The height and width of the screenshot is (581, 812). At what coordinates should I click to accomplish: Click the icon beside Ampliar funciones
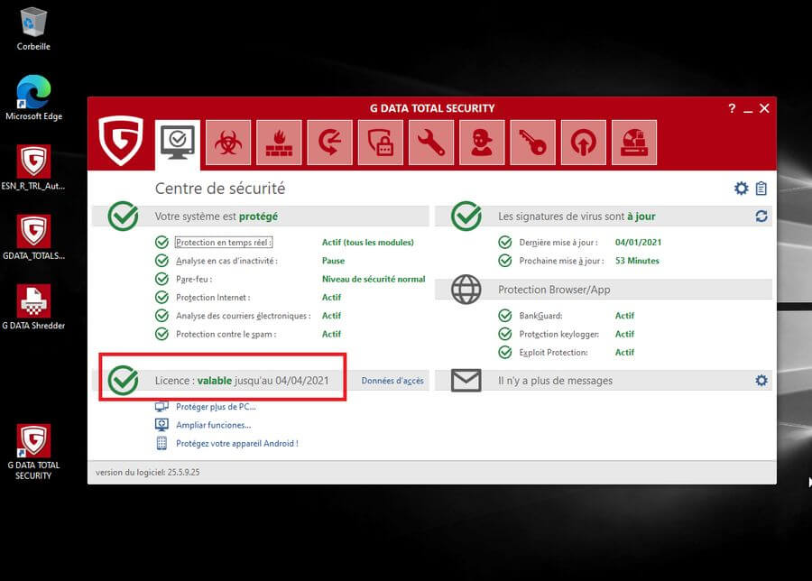pyautogui.click(x=161, y=425)
